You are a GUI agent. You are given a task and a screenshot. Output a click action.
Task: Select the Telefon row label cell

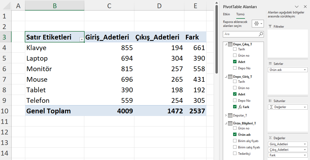coord(55,100)
